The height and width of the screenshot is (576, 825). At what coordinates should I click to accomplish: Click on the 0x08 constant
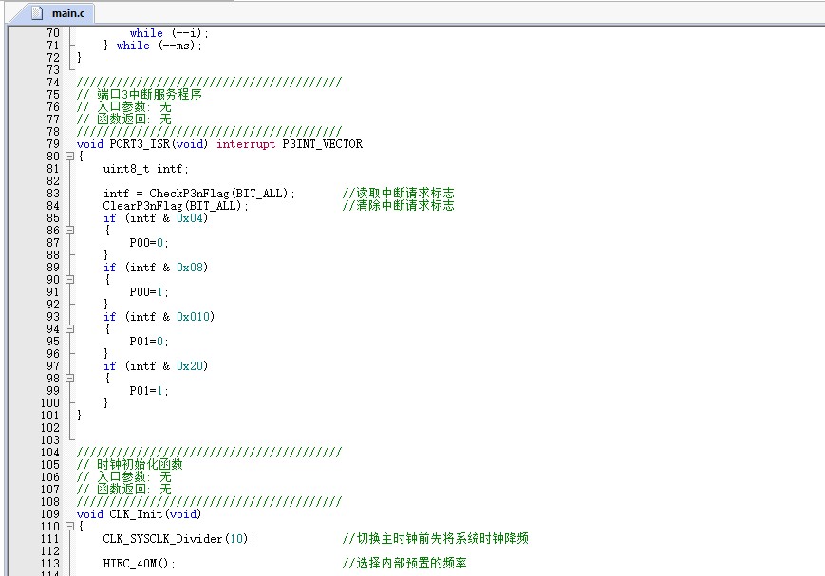click(x=190, y=268)
